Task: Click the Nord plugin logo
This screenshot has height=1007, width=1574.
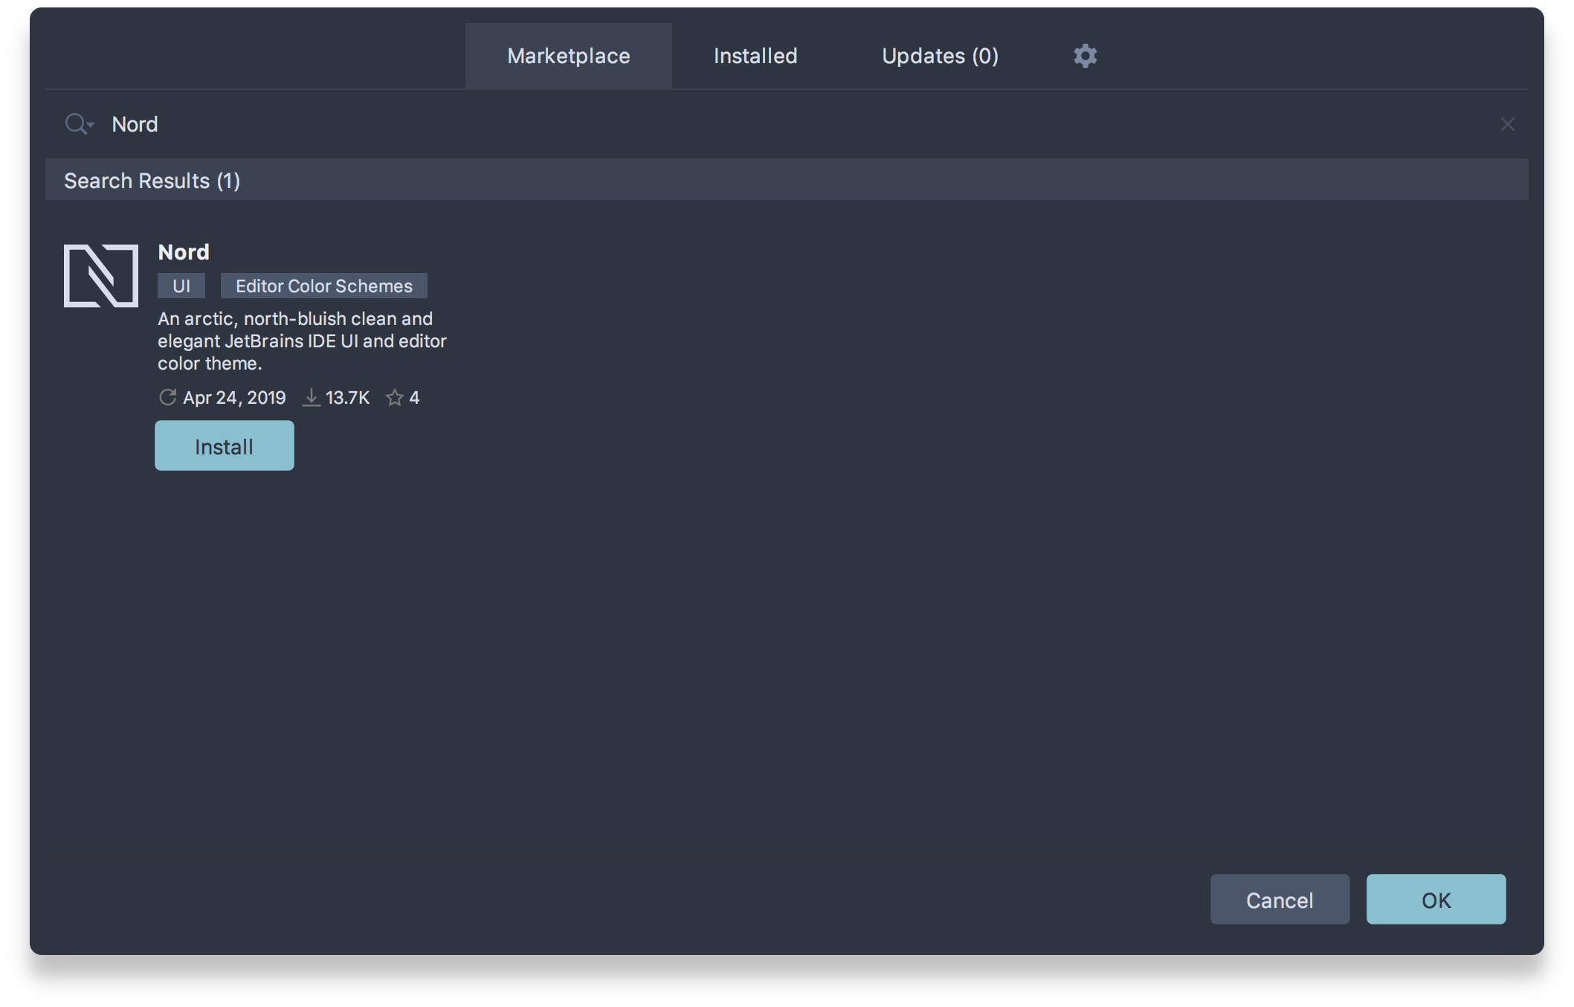Action: [101, 275]
